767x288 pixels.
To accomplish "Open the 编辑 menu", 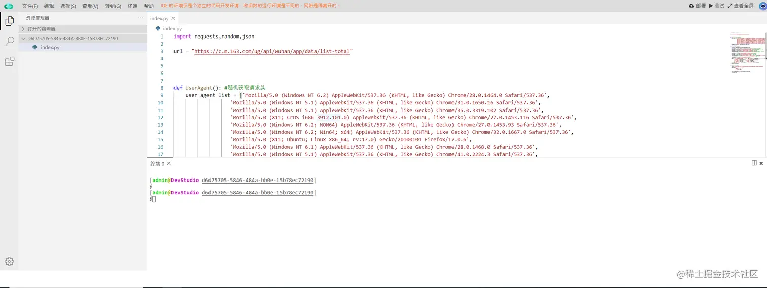I will coord(49,6).
